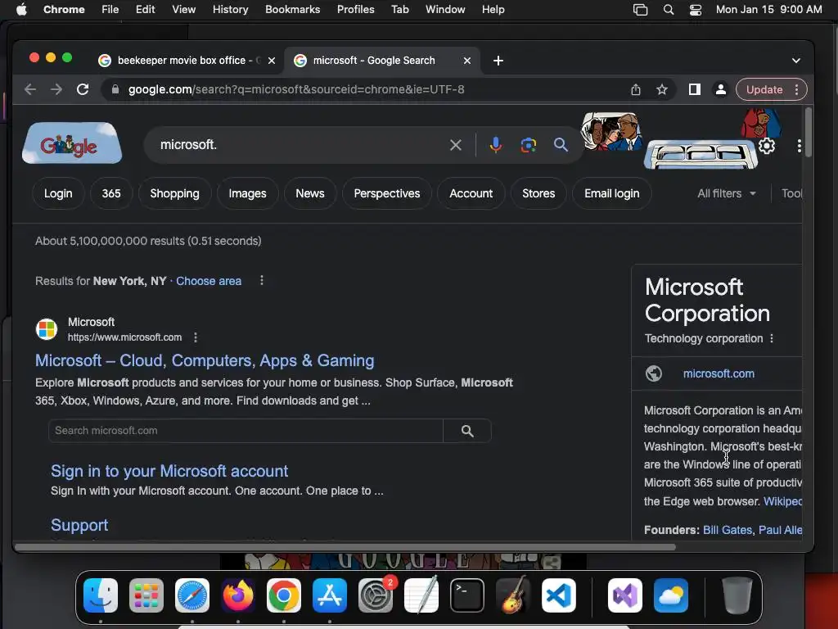This screenshot has width=838, height=629.
Task: Select the Login filter chip
Action: click(58, 193)
